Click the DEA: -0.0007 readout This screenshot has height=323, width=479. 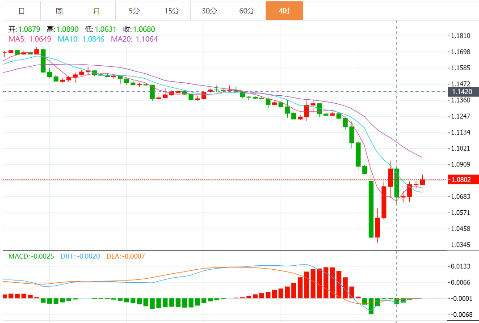click(126, 256)
